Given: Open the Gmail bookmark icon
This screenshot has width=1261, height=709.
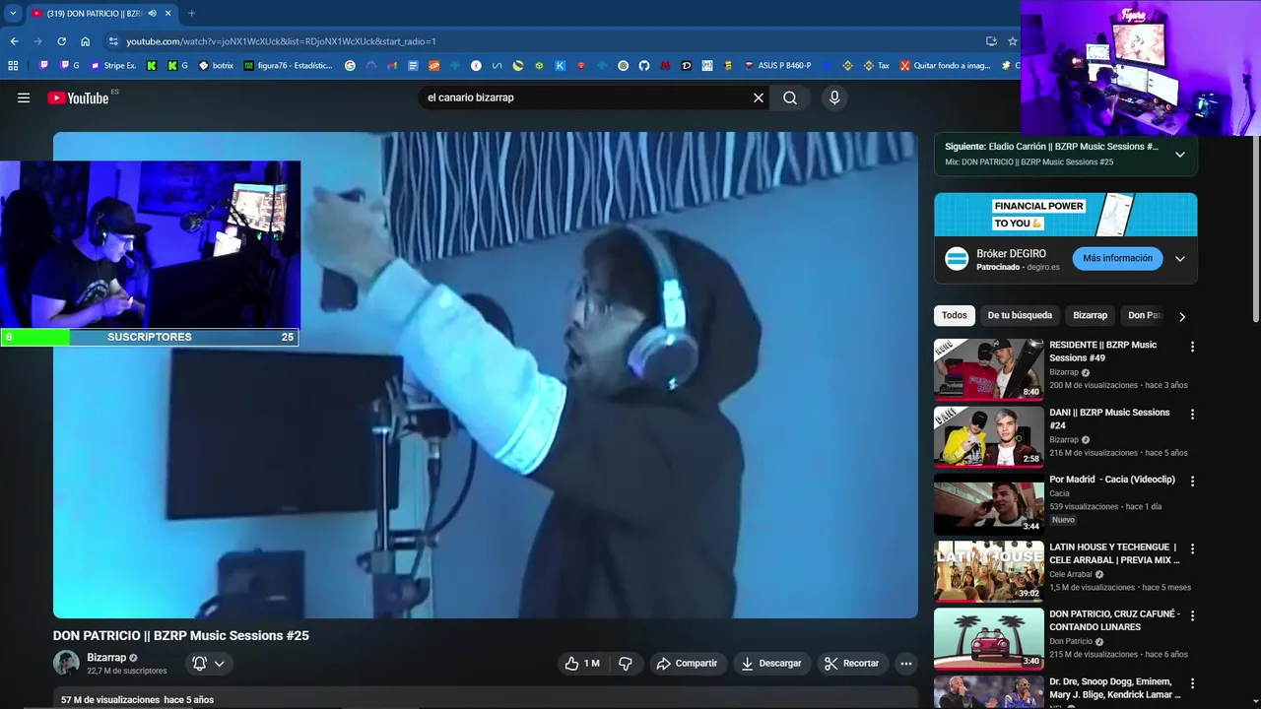Looking at the screenshot, I should pyautogui.click(x=392, y=66).
